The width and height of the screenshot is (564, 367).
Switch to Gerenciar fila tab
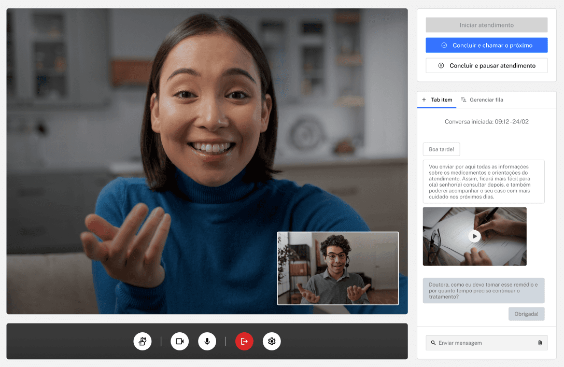coord(482,100)
